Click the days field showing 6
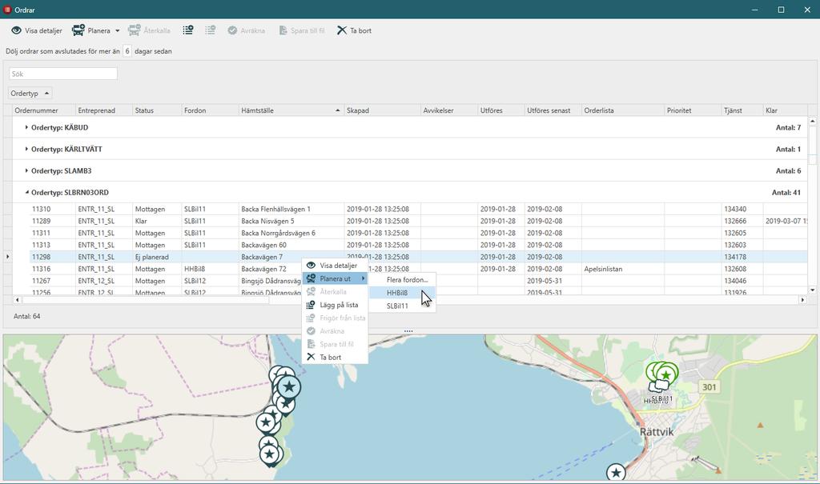820x484 pixels. coord(127,51)
